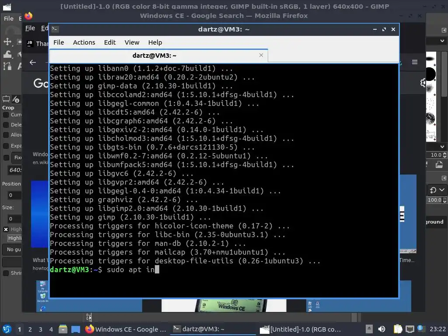Open the Fixed aspect dropdown in GIMP
448x336 pixels.
tap(17, 157)
